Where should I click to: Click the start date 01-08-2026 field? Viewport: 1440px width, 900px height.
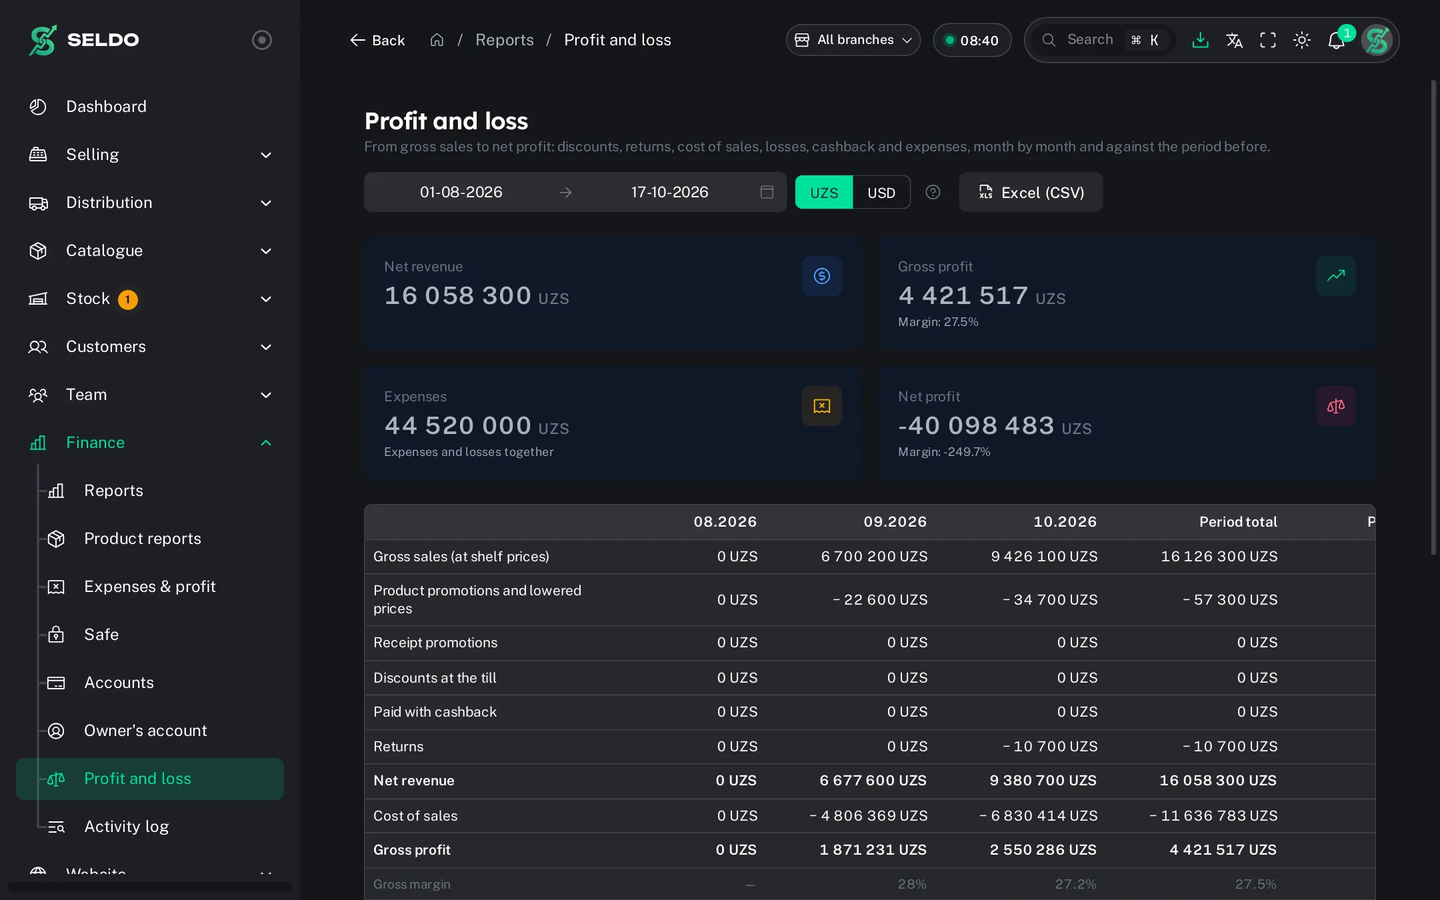tap(461, 192)
